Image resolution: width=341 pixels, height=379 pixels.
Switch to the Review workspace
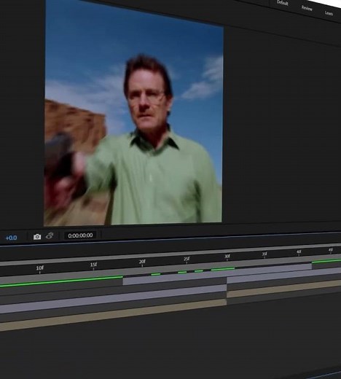click(307, 8)
